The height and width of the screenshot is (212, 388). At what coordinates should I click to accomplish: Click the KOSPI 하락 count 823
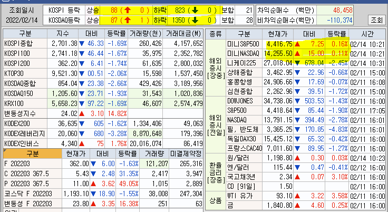(180, 10)
